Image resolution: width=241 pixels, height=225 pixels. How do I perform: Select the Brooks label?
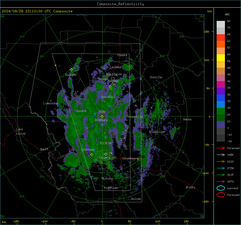(x=190, y=187)
